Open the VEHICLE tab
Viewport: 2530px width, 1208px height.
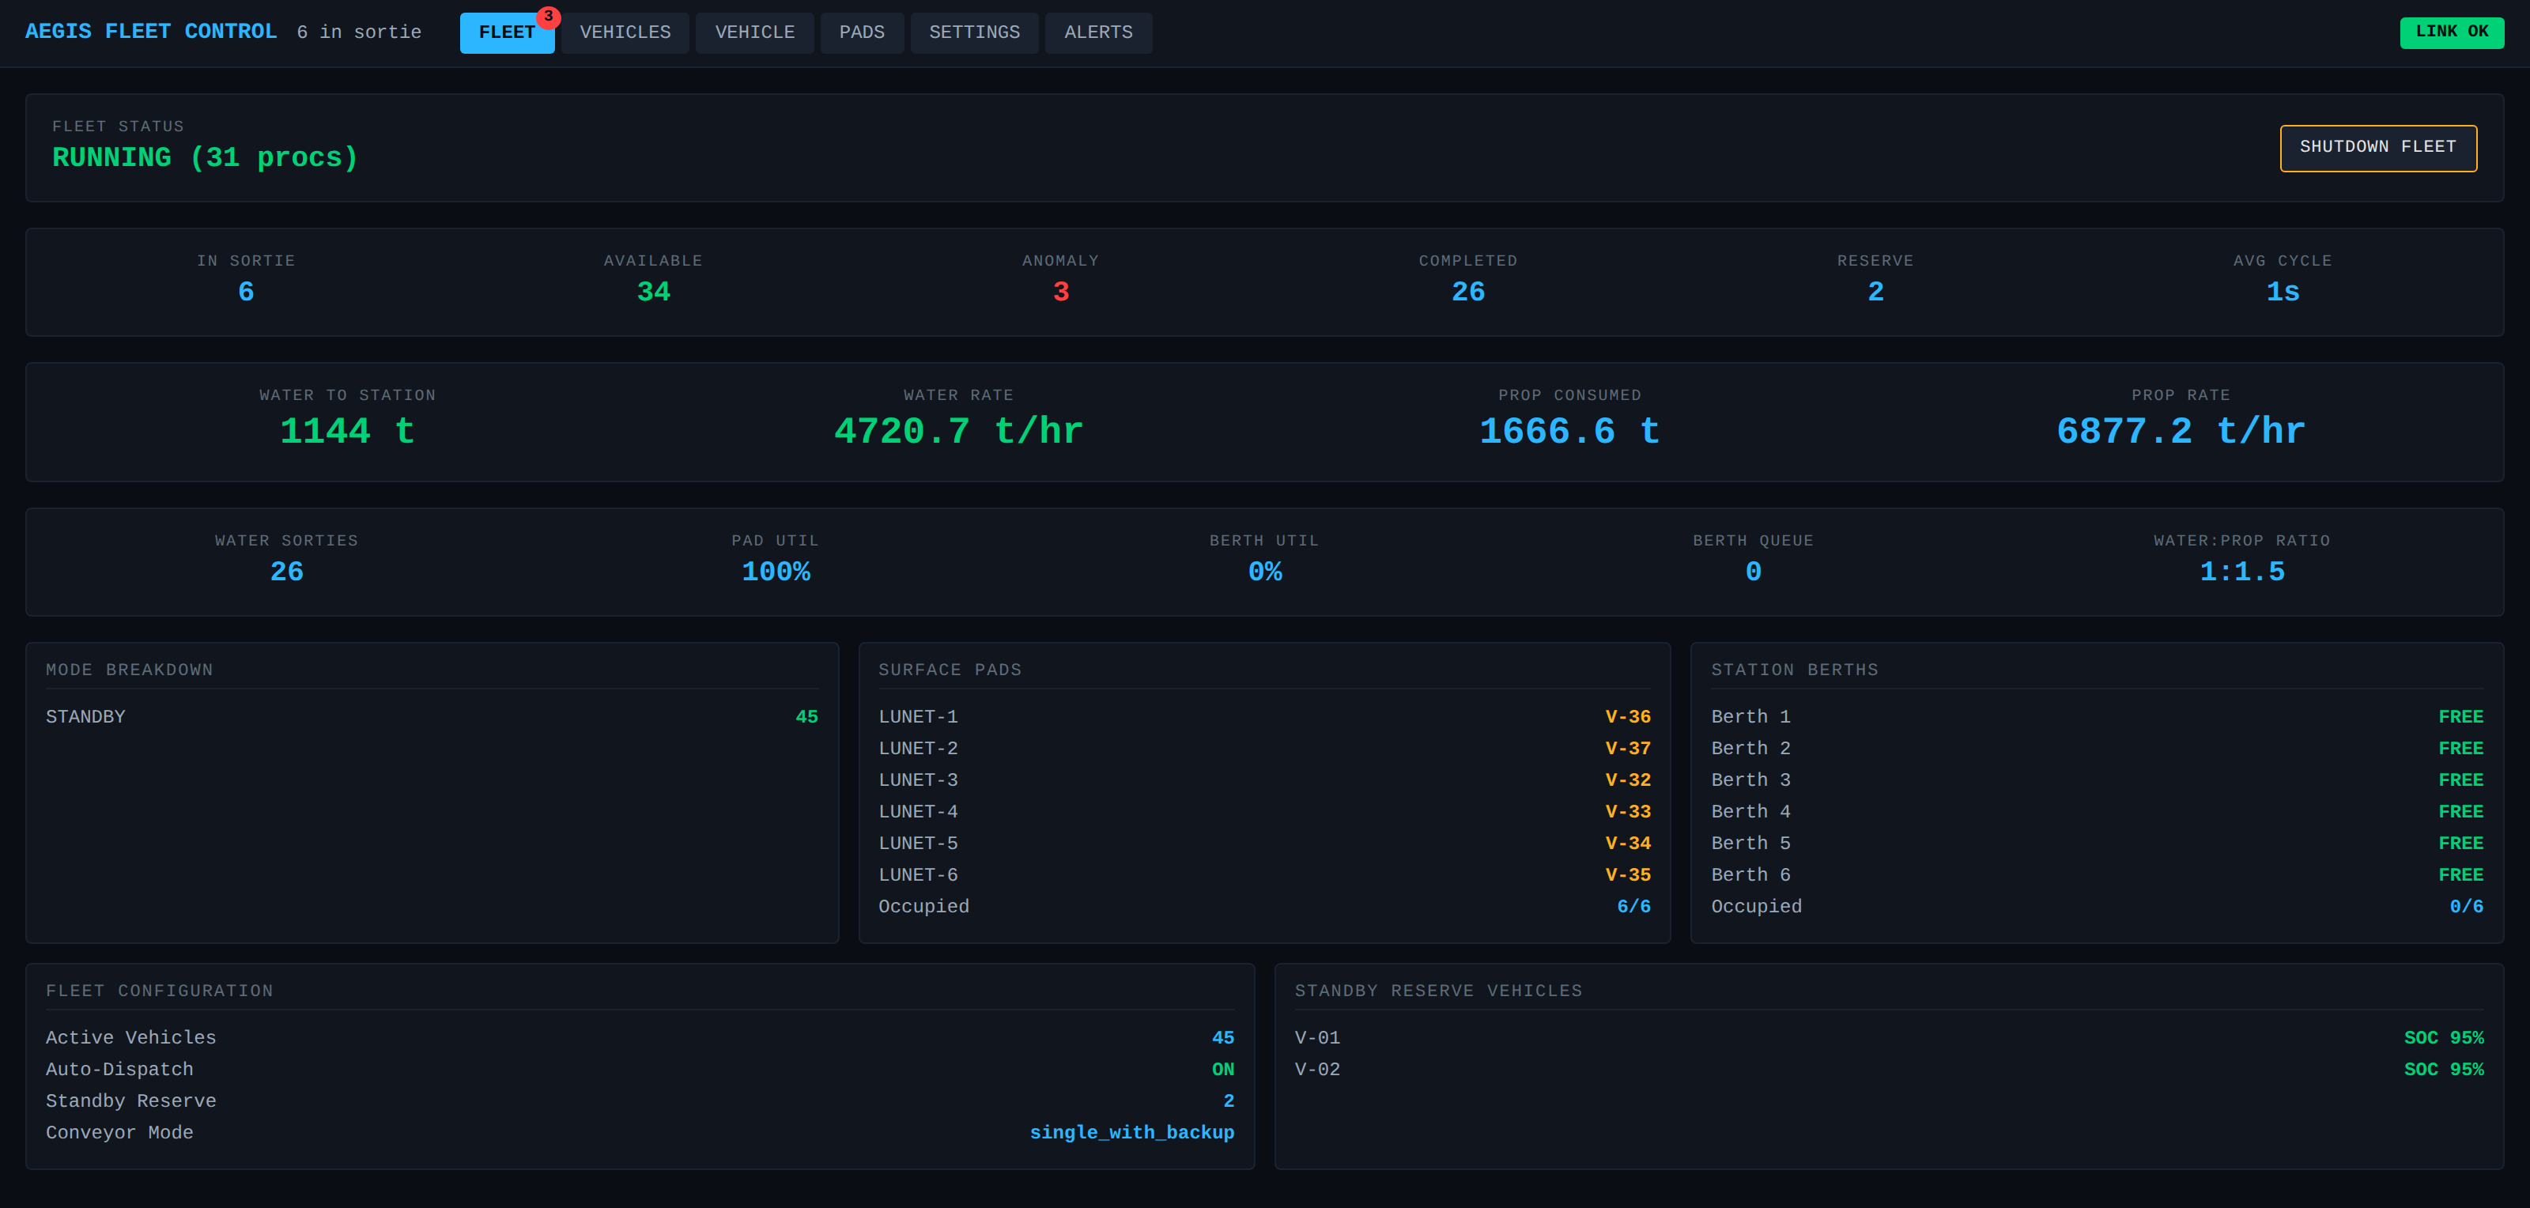(754, 32)
